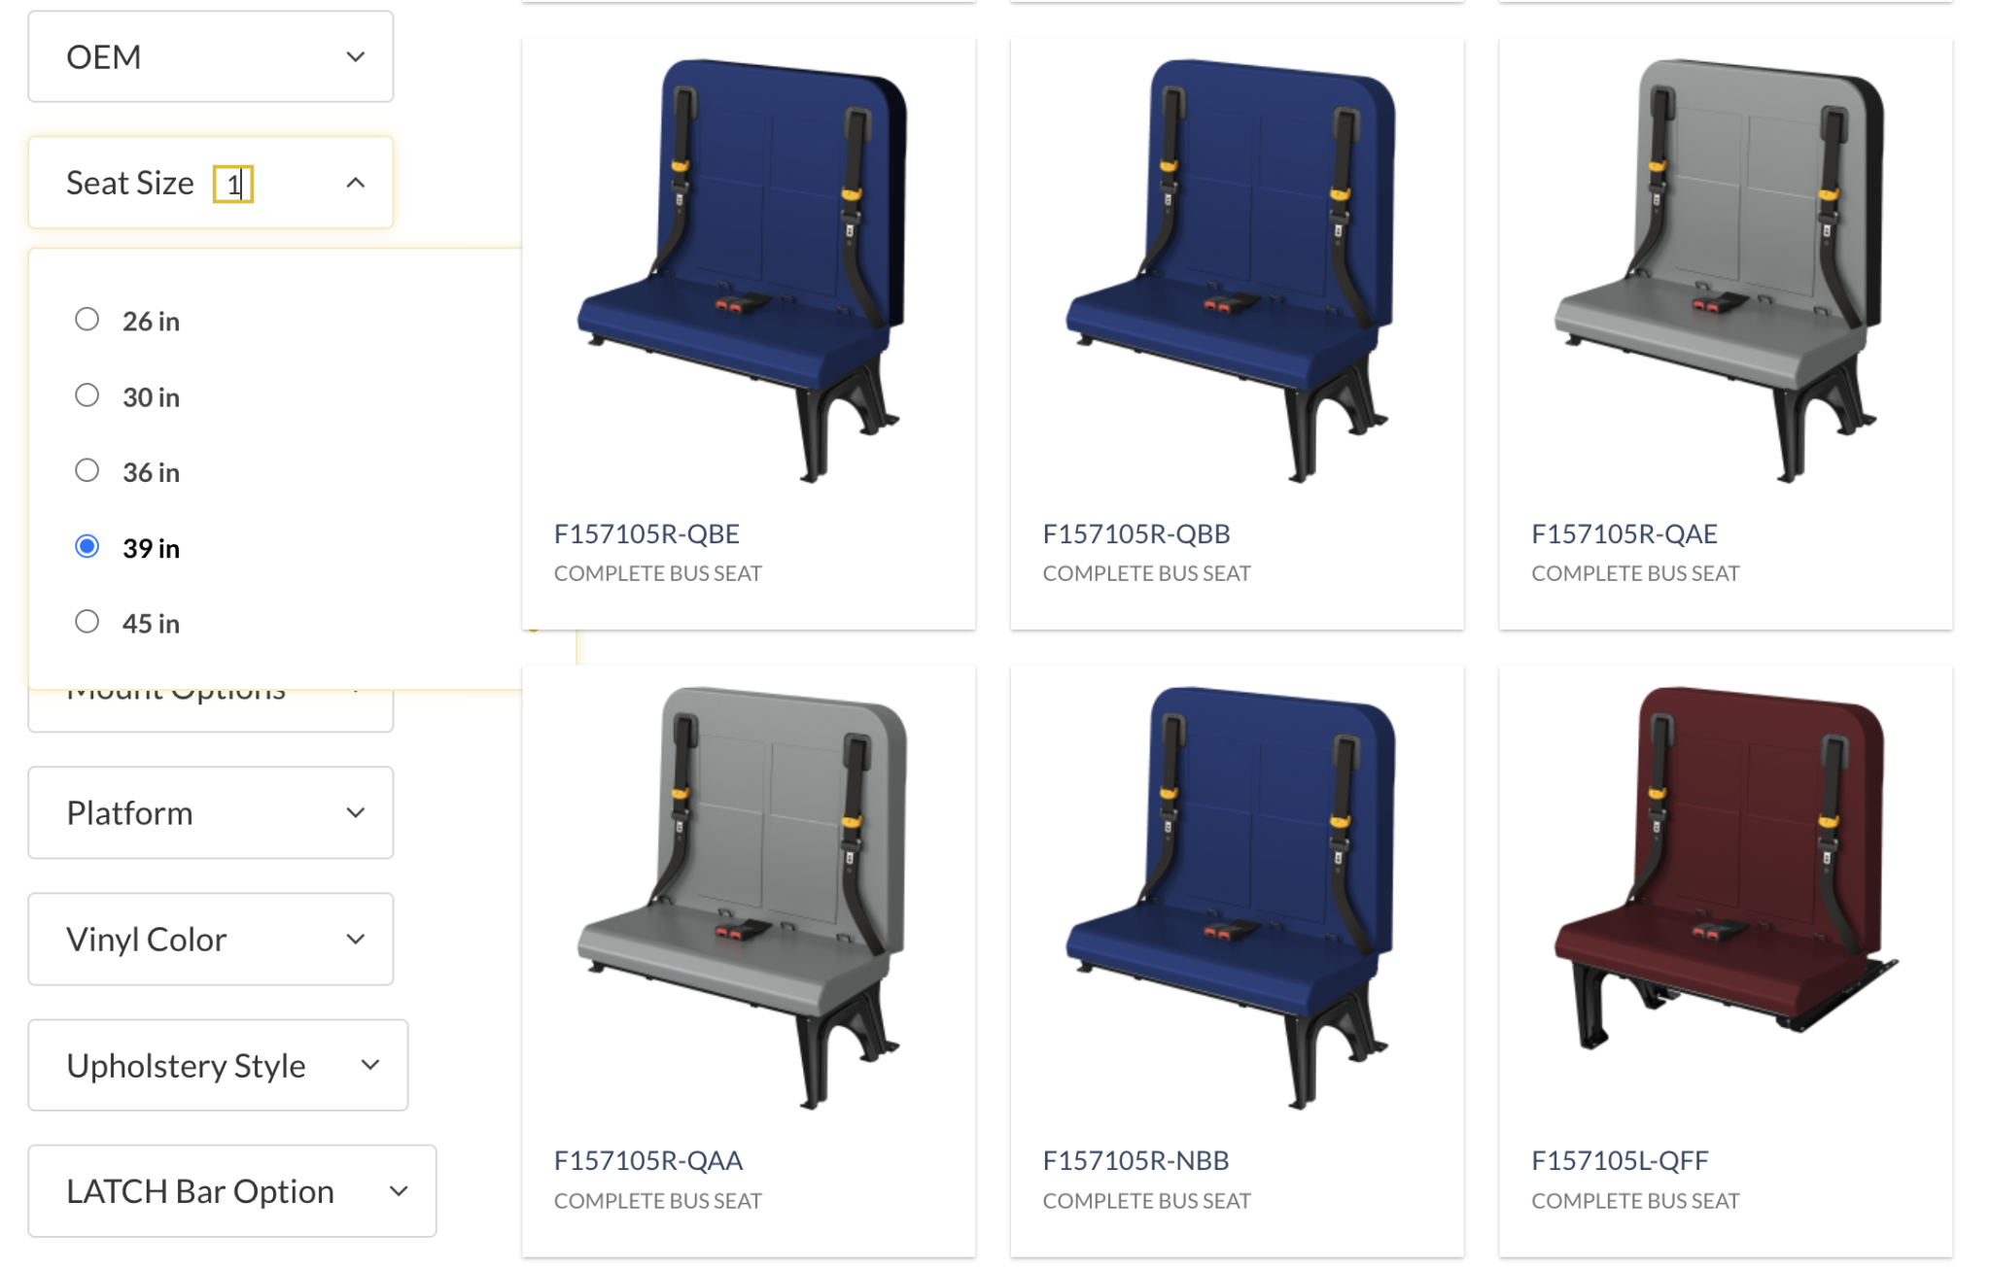Image resolution: width=1991 pixels, height=1268 pixels.
Task: Select the 39 in seat size
Action: coord(87,547)
